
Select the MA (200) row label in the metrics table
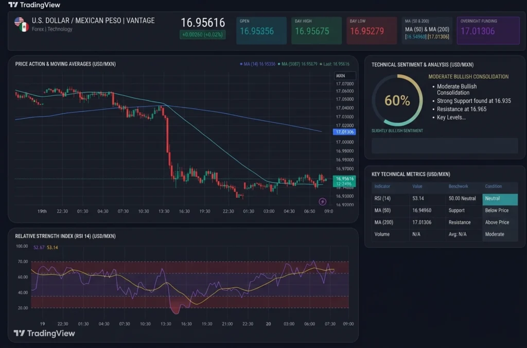tap(383, 222)
